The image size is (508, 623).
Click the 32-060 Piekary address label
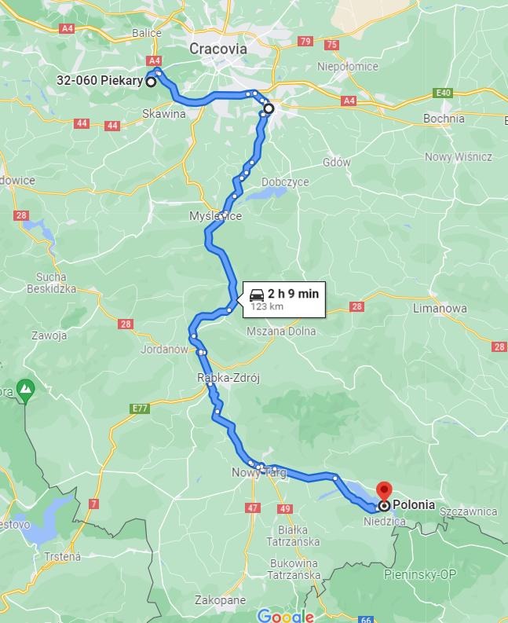[x=100, y=80]
